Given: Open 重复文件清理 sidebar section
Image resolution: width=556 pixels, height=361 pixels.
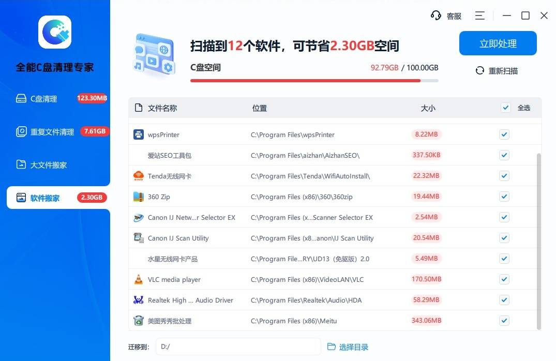Looking at the screenshot, I should coord(52,132).
